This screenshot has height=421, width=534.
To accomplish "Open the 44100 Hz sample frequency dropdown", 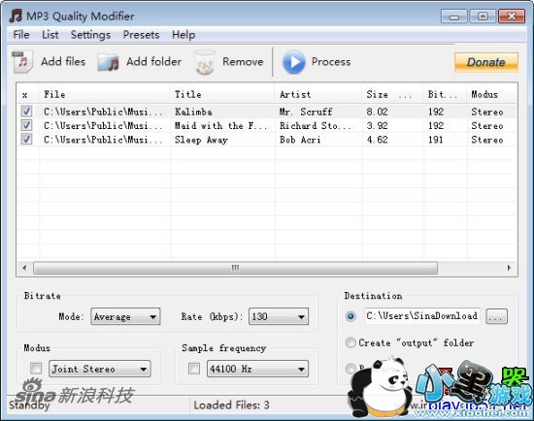I will [x=257, y=369].
